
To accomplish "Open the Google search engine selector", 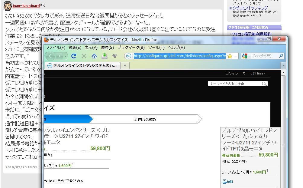I will click(x=246, y=56).
